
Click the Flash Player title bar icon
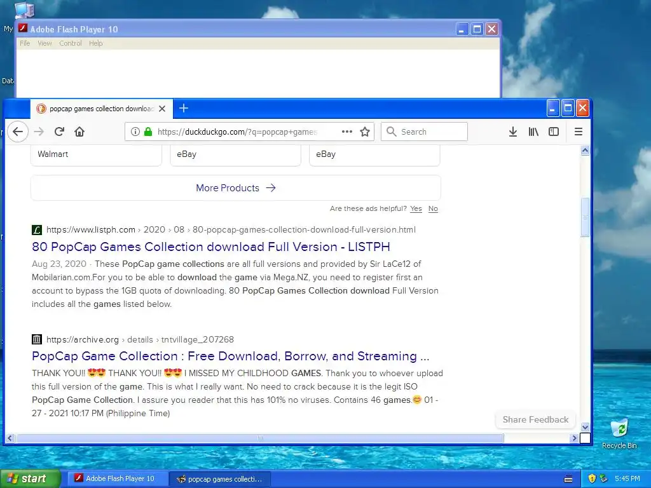[23, 29]
